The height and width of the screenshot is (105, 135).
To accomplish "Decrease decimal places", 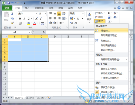I will [76, 23].
